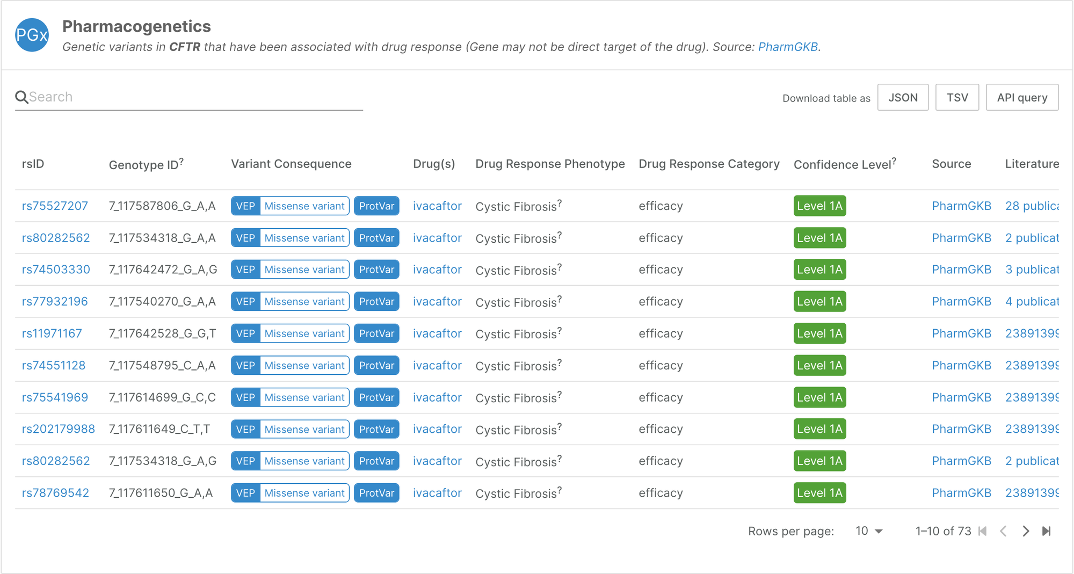Open the 3 publications literature link
Image resolution: width=1074 pixels, height=574 pixels.
1032,270
